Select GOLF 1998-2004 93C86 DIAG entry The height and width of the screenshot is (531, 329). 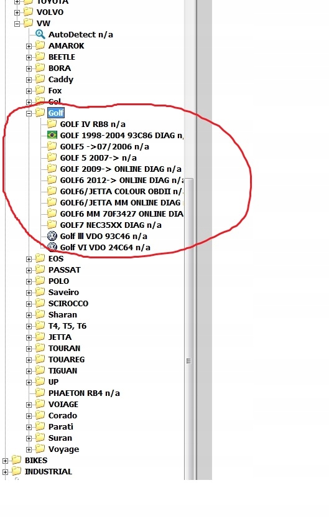(x=121, y=136)
